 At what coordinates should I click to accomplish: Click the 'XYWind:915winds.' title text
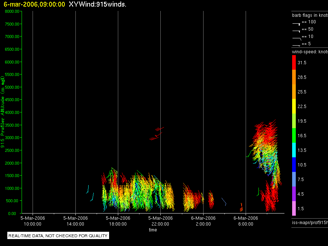(x=97, y=4)
